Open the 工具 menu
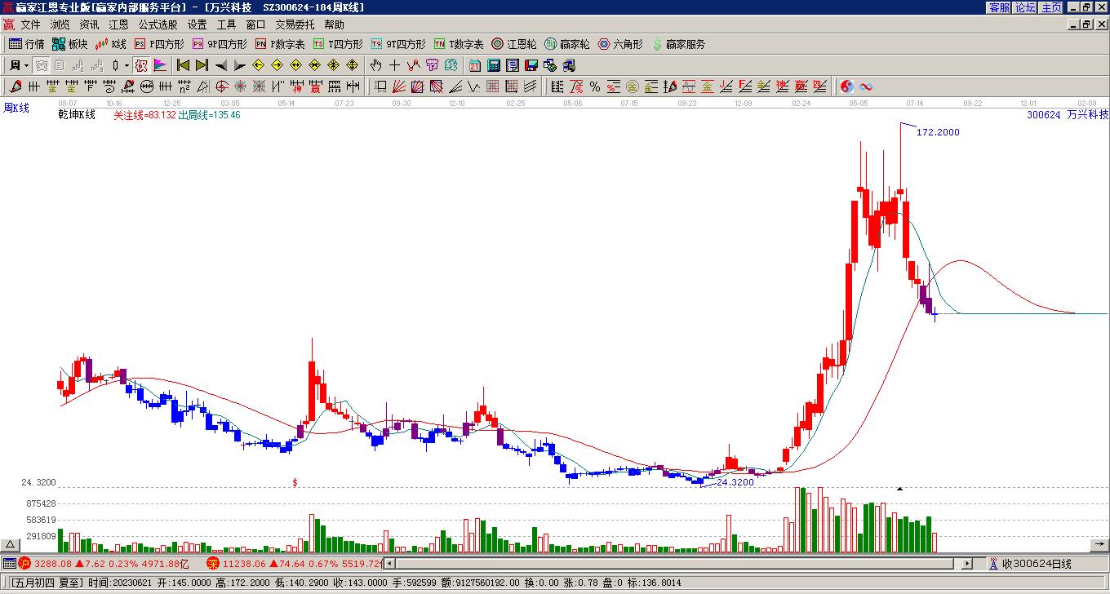Screen dimensions: 1110x594 click(226, 24)
